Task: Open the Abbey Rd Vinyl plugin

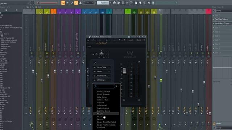Action: pos(101,76)
